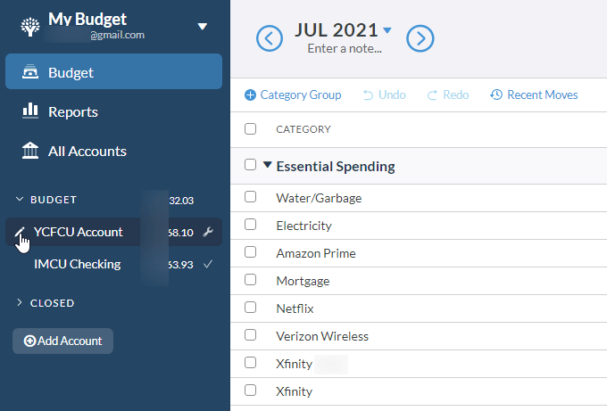
Task: Click the next month arrow icon
Action: 420,37
